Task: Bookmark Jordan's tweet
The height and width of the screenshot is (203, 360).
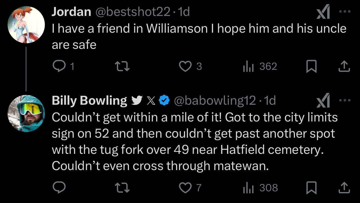Action: (x=311, y=67)
